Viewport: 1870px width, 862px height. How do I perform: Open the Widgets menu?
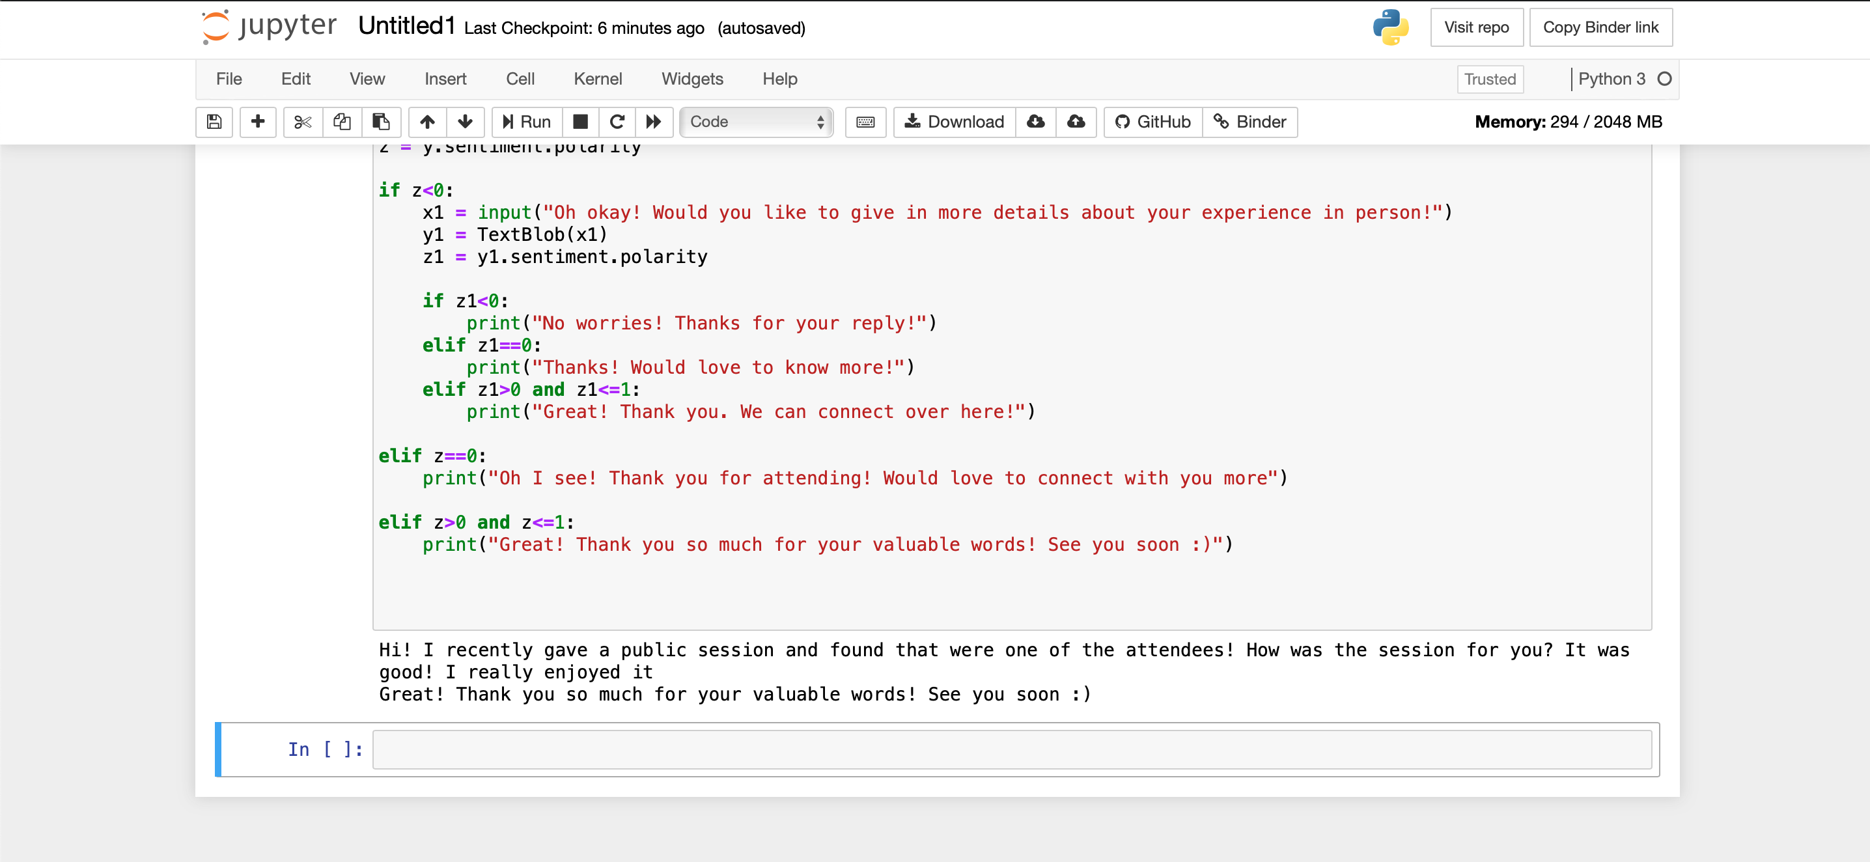(692, 79)
